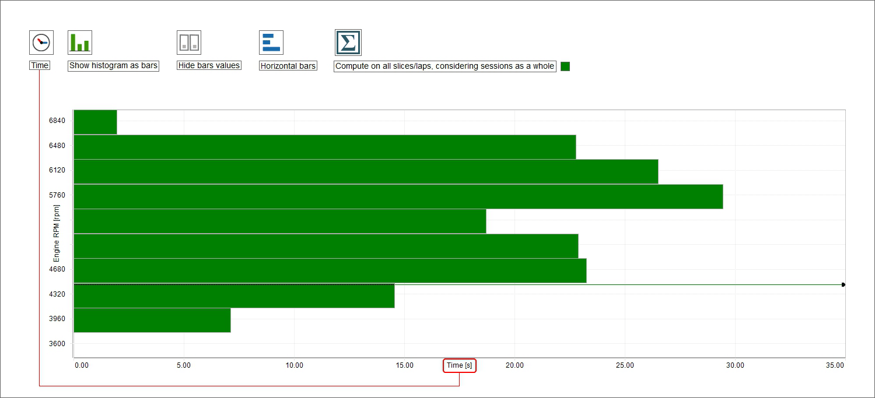Click the 5760 y-axis tick label
This screenshot has width=875, height=398.
point(58,195)
